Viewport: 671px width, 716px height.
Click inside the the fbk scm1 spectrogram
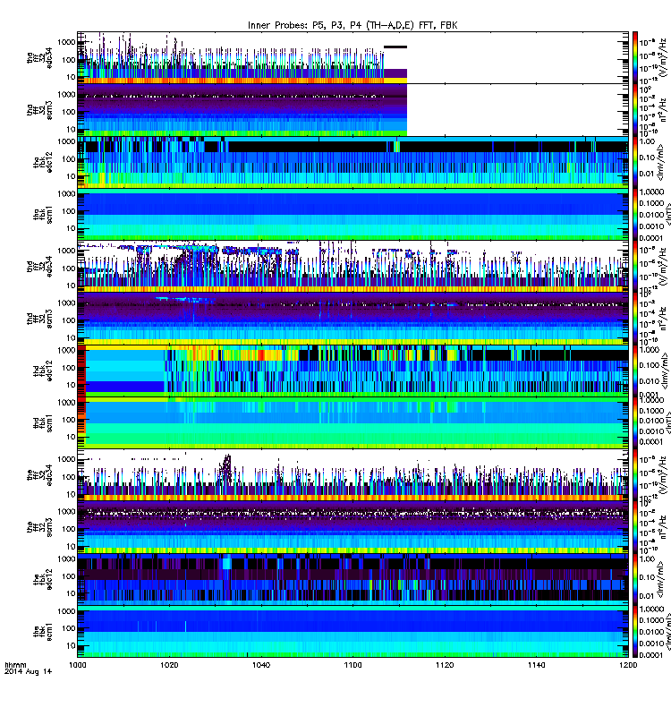(352, 632)
